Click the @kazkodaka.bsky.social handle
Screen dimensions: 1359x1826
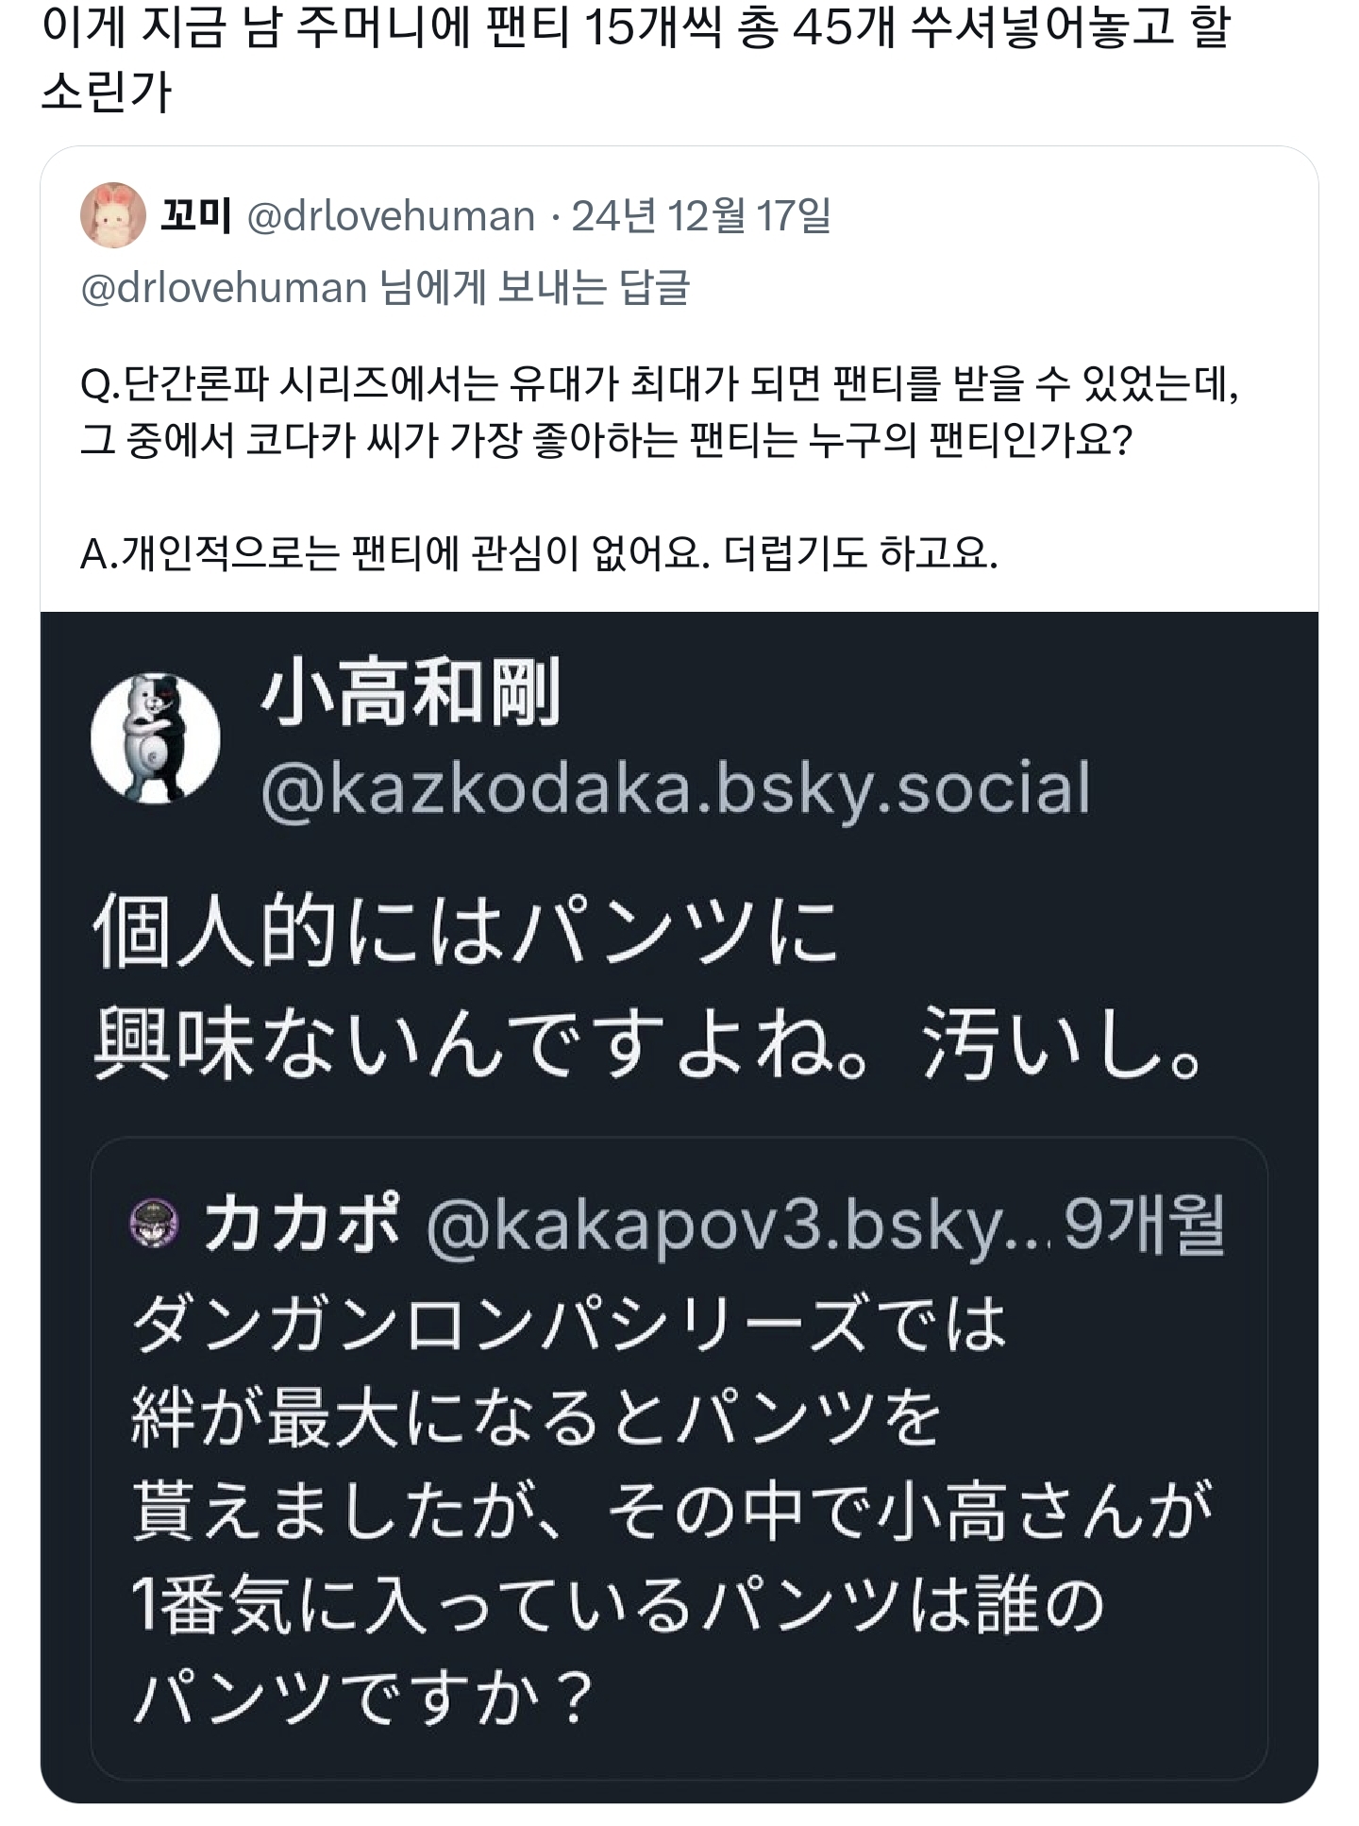(x=675, y=789)
